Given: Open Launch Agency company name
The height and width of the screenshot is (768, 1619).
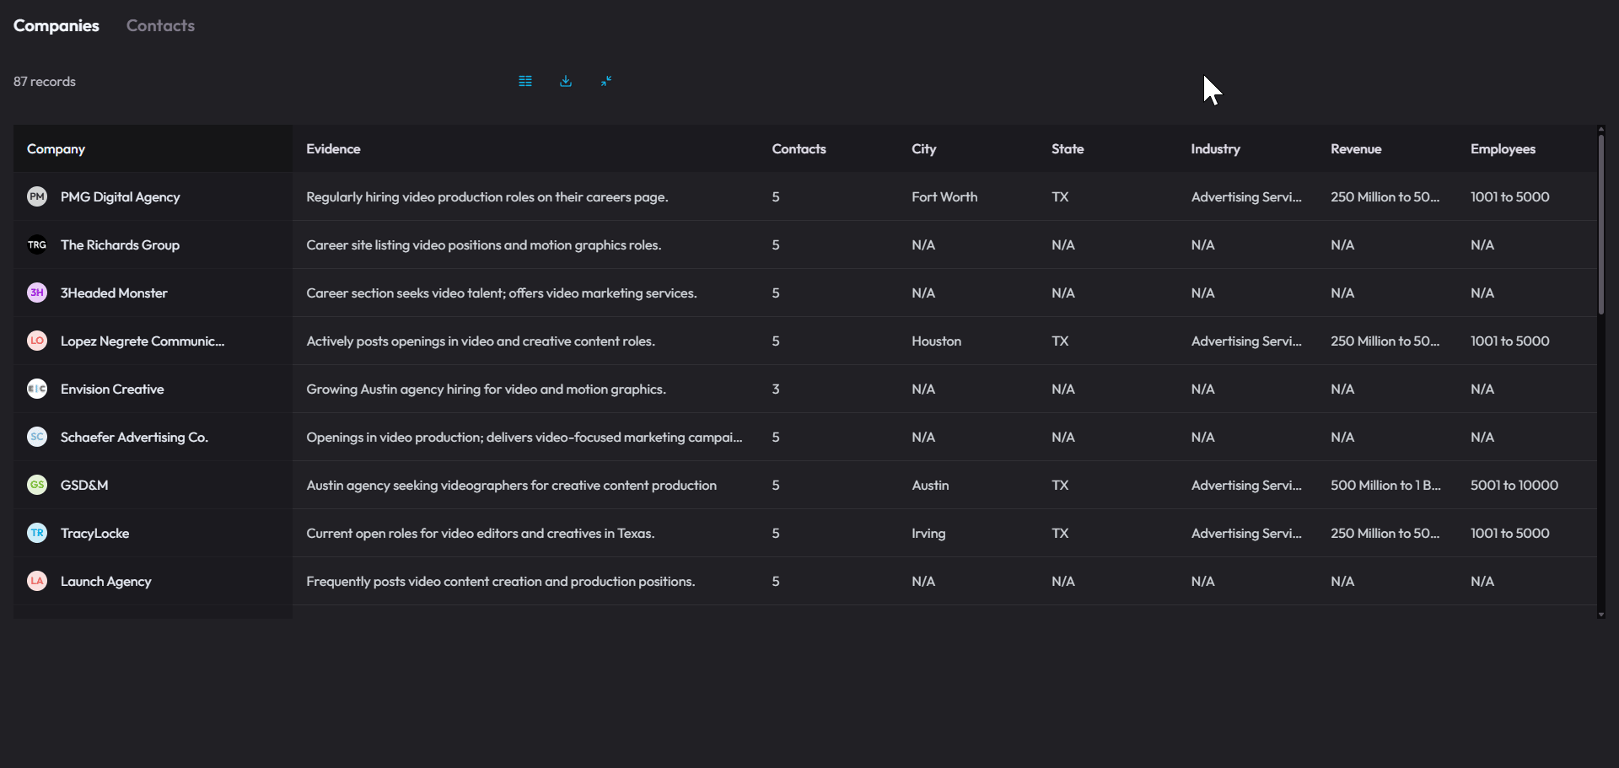Looking at the screenshot, I should (106, 581).
